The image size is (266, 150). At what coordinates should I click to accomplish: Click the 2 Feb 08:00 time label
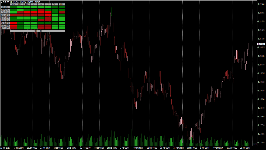(x=58, y=148)
